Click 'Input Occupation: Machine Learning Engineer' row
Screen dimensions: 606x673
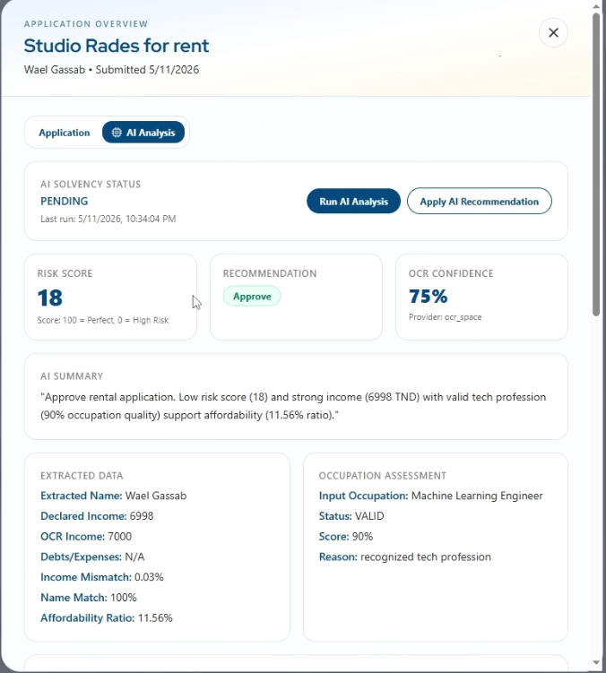click(x=431, y=496)
